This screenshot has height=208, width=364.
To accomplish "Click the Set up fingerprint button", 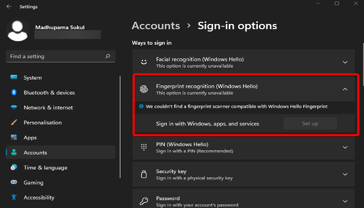I will click(310, 123).
